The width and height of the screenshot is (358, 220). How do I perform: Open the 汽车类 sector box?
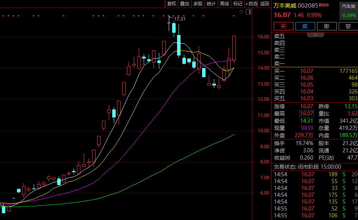[x=348, y=6]
